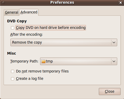Open the window menu button in title bar

(4, 3)
